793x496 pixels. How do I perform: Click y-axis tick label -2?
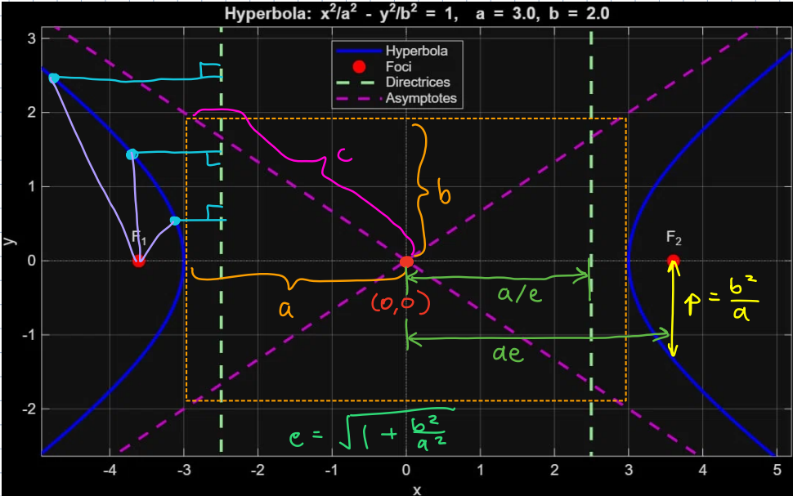pyautogui.click(x=29, y=409)
